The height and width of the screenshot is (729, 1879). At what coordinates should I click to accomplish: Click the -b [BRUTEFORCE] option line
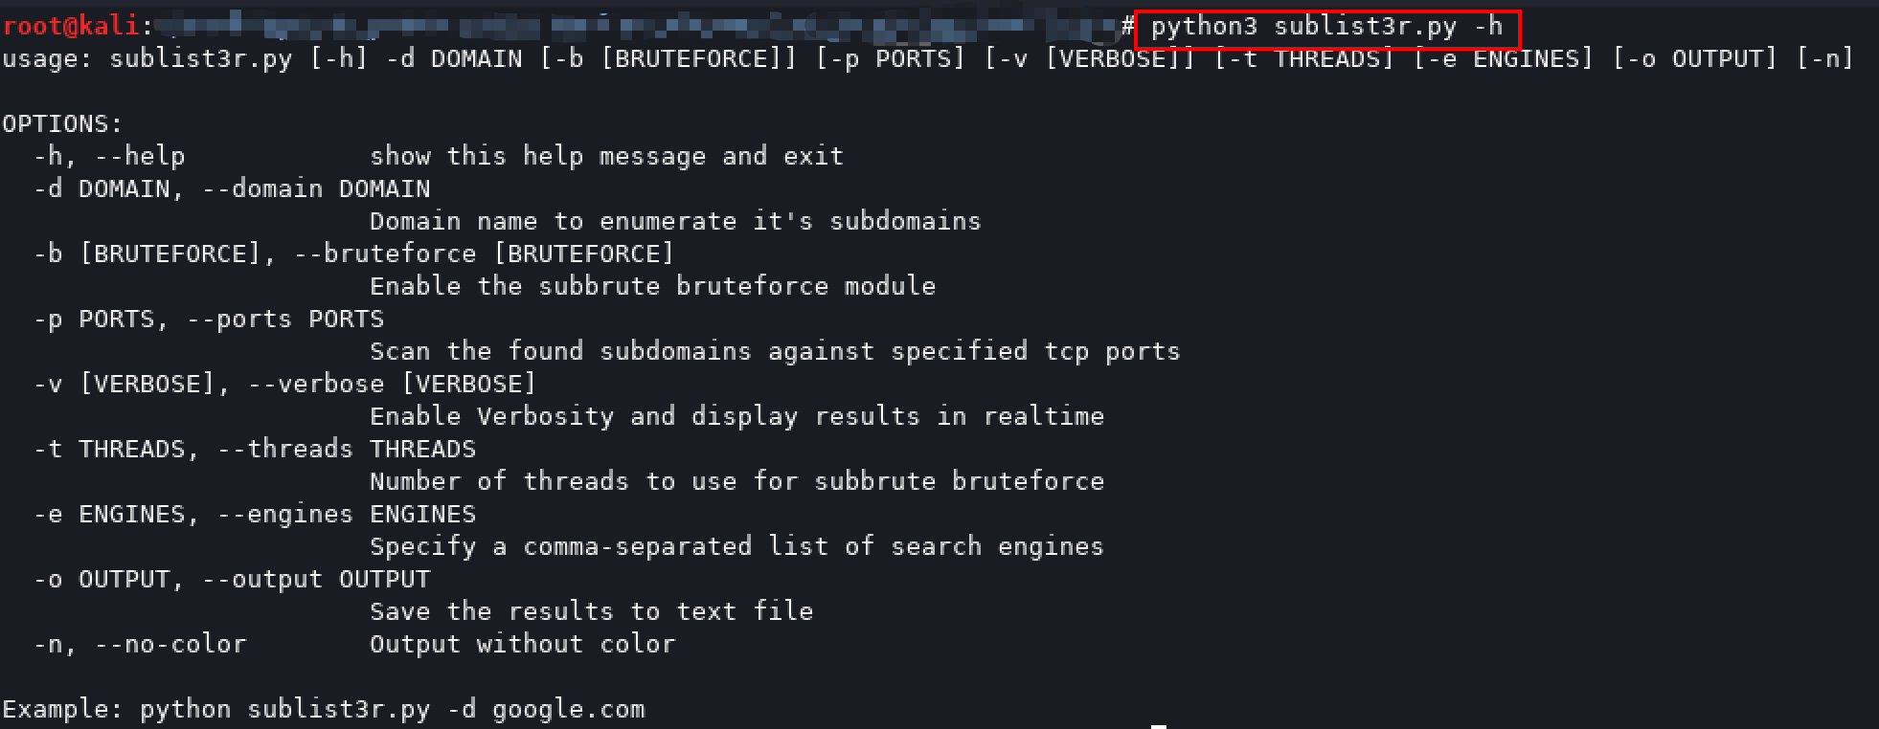click(x=354, y=254)
